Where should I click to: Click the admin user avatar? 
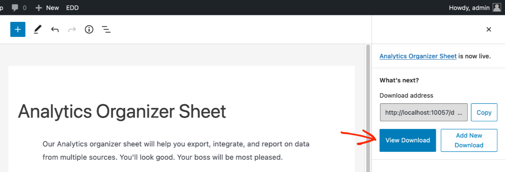[x=496, y=8]
